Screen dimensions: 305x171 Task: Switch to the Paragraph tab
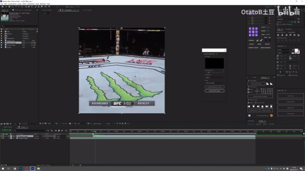pyautogui.click(x=289, y=29)
